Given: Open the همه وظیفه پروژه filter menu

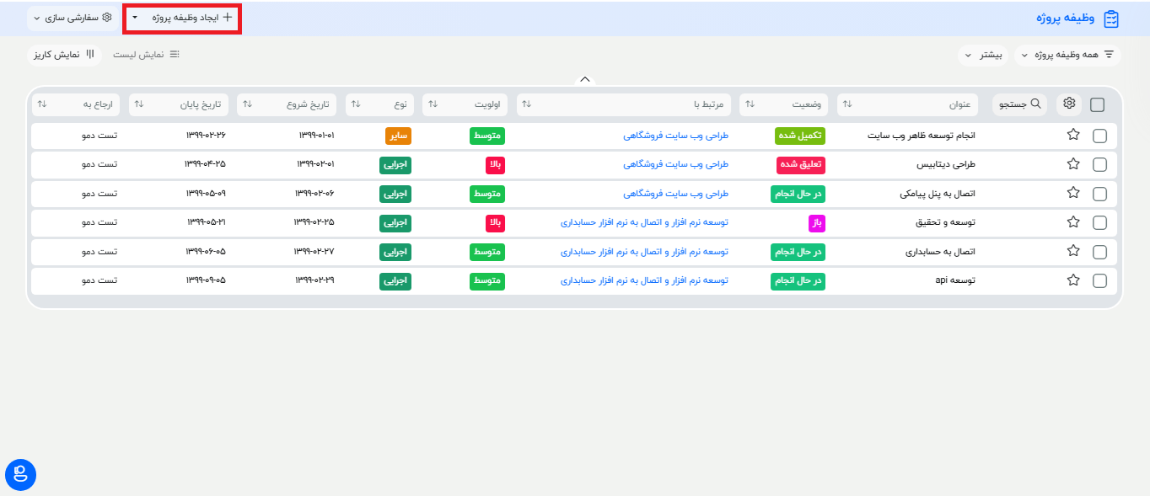Looking at the screenshot, I should [x=1064, y=53].
